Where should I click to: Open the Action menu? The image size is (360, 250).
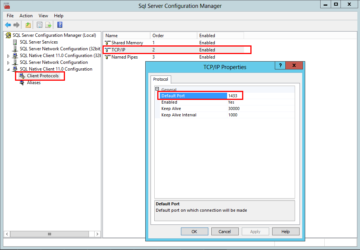coord(26,16)
